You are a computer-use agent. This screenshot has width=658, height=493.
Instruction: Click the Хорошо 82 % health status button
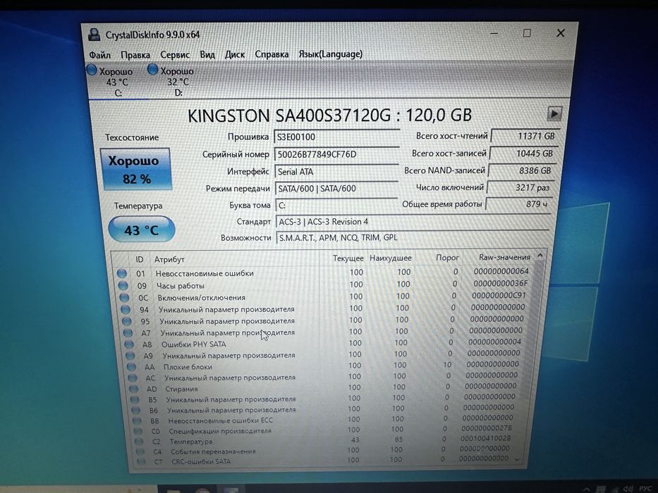tap(135, 169)
